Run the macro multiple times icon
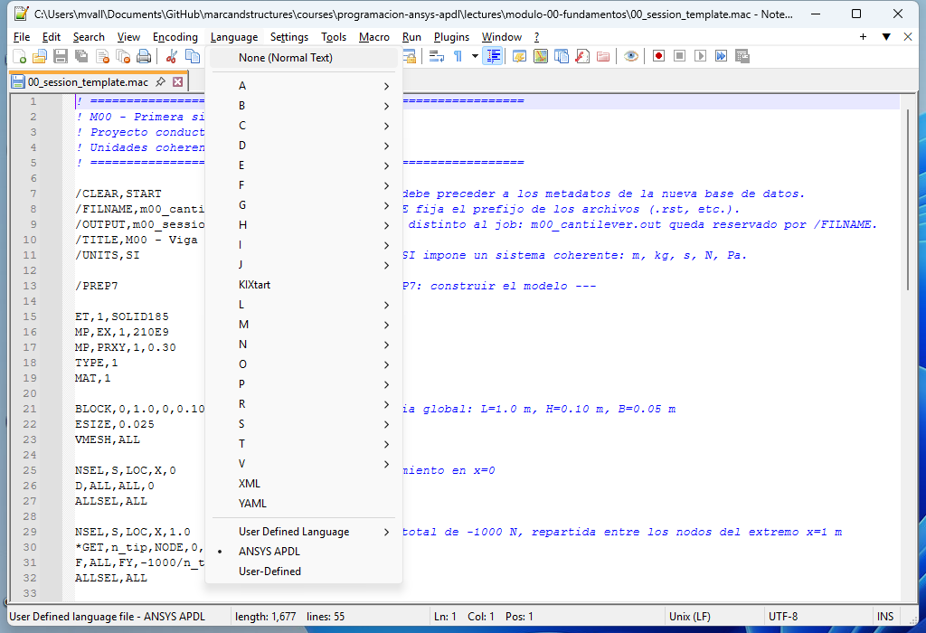 pos(721,56)
